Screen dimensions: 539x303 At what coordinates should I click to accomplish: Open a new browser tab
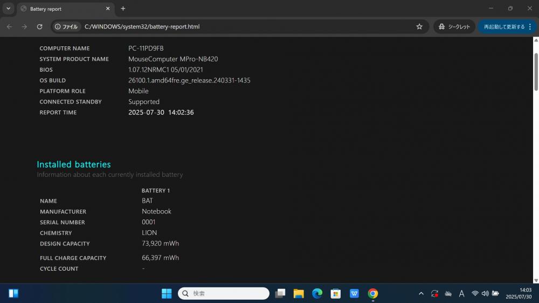[x=123, y=9]
